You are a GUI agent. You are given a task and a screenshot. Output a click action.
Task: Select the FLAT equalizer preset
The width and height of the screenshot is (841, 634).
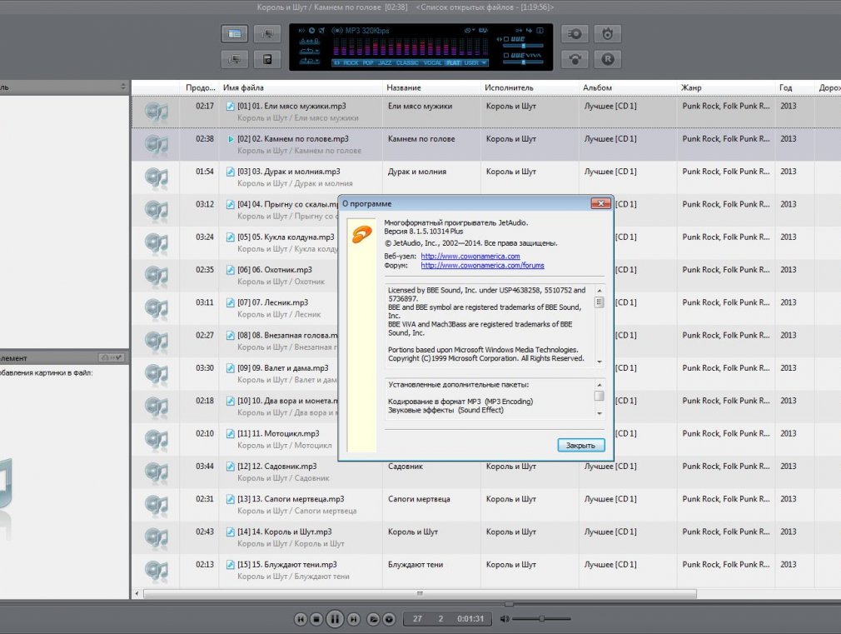pyautogui.click(x=453, y=62)
